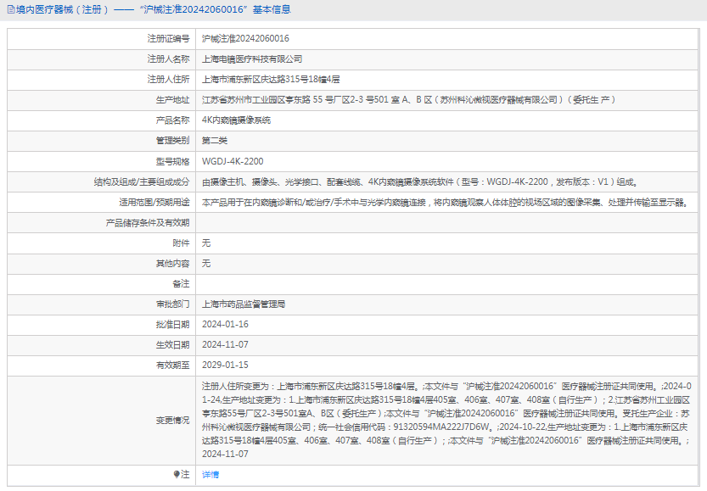Select the 生产地址 value starting with 江苏省苏州市
The width and height of the screenshot is (707, 491).
point(408,100)
